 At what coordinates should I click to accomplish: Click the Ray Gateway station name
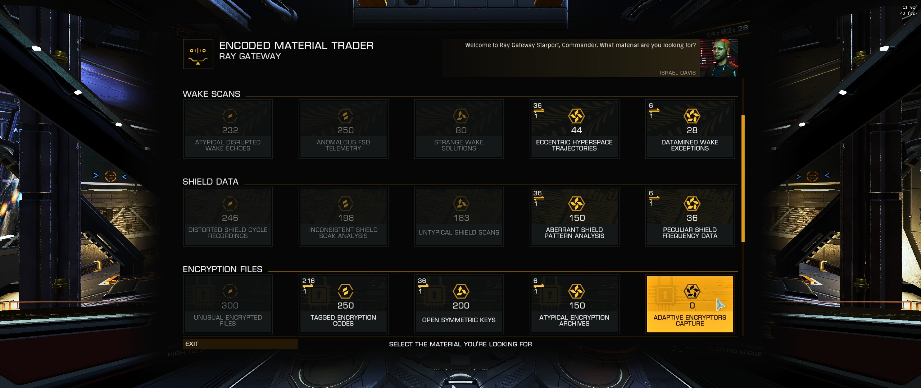pos(250,56)
